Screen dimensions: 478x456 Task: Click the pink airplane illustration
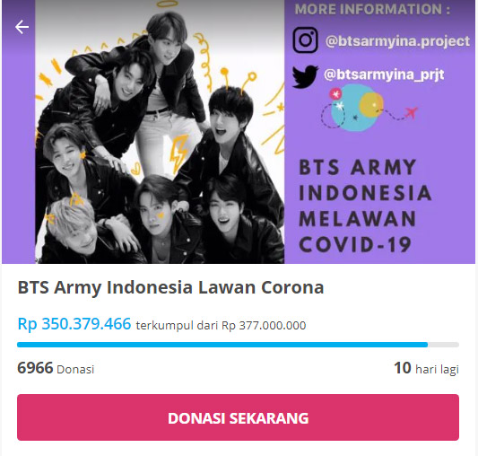click(412, 112)
